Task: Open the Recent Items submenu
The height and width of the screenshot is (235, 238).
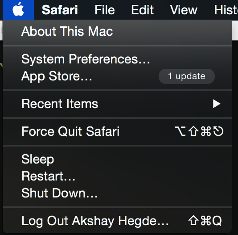Action: click(x=117, y=104)
